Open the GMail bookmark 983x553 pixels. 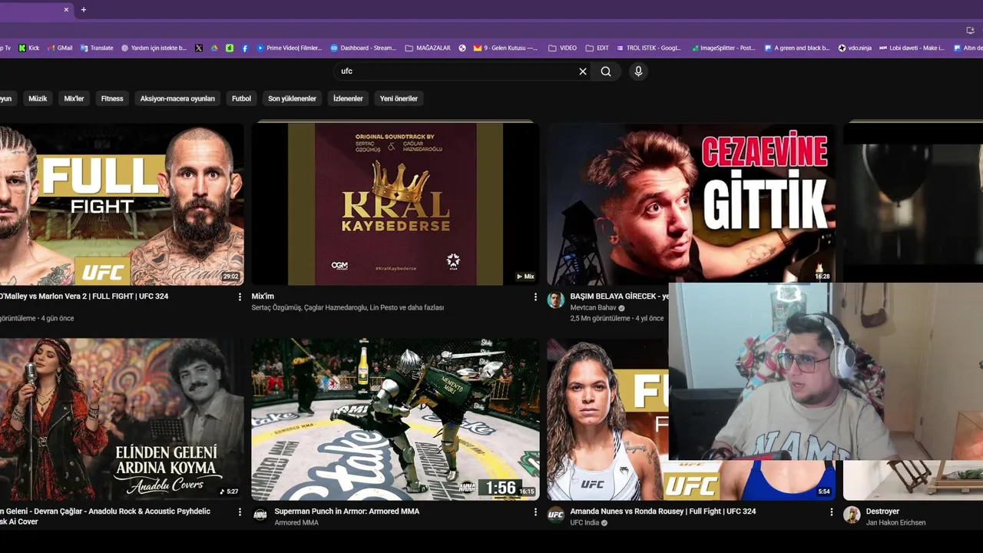(x=60, y=48)
